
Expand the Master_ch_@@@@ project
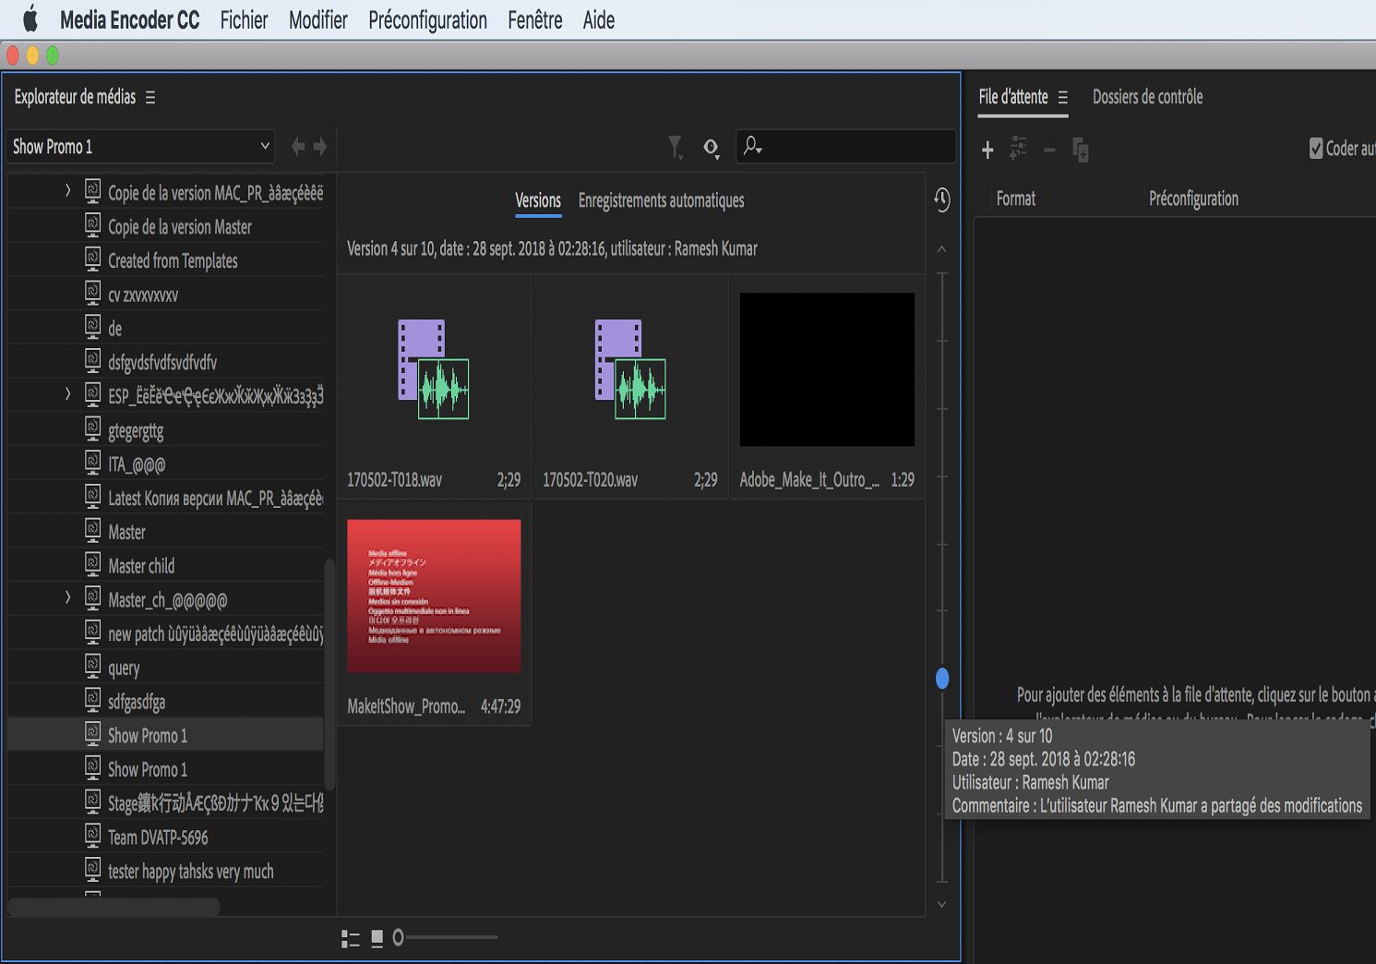click(x=67, y=598)
